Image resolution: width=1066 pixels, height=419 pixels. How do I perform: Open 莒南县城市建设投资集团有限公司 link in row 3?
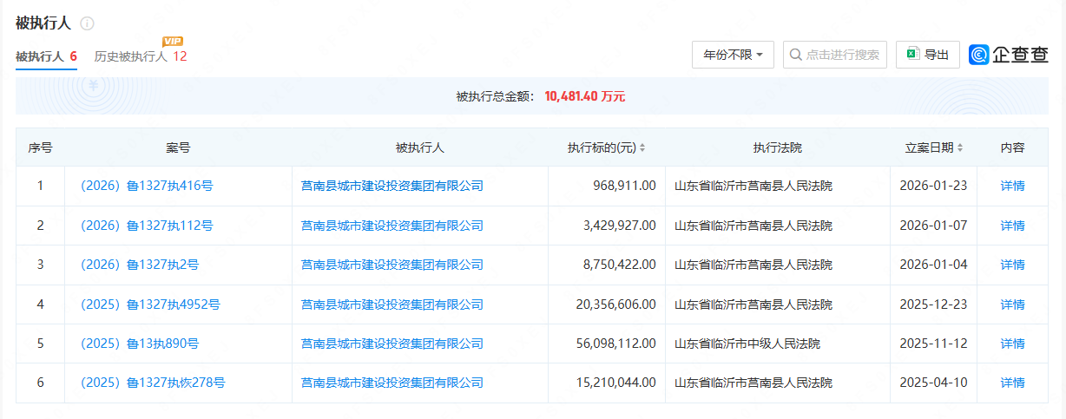[392, 265]
